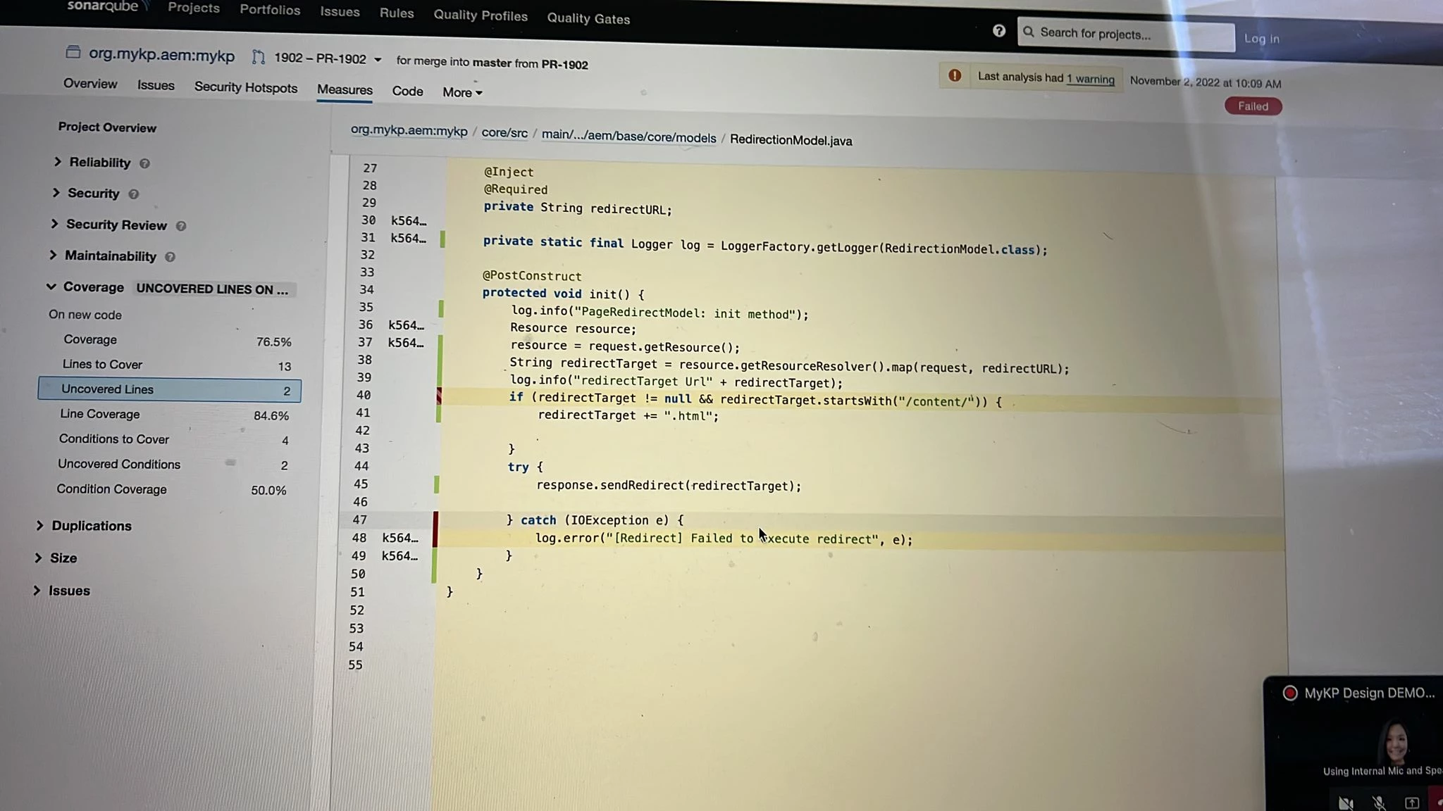Click the core/src breadcrumb link
The image size is (1443, 811).
[x=504, y=133]
